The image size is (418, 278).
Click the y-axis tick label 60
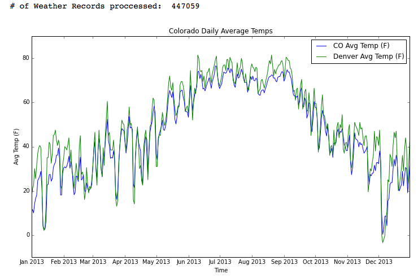pyautogui.click(x=26, y=102)
